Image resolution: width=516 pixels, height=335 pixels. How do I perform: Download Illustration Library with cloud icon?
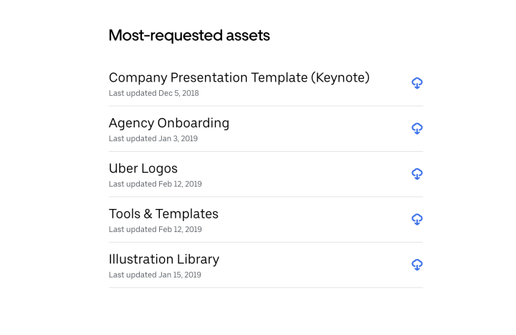click(417, 264)
